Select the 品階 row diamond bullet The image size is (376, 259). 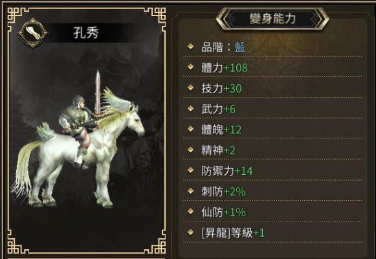pyautogui.click(x=191, y=46)
